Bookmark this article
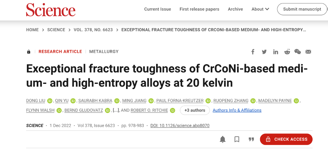The height and width of the screenshot is (152, 328). click(237, 139)
